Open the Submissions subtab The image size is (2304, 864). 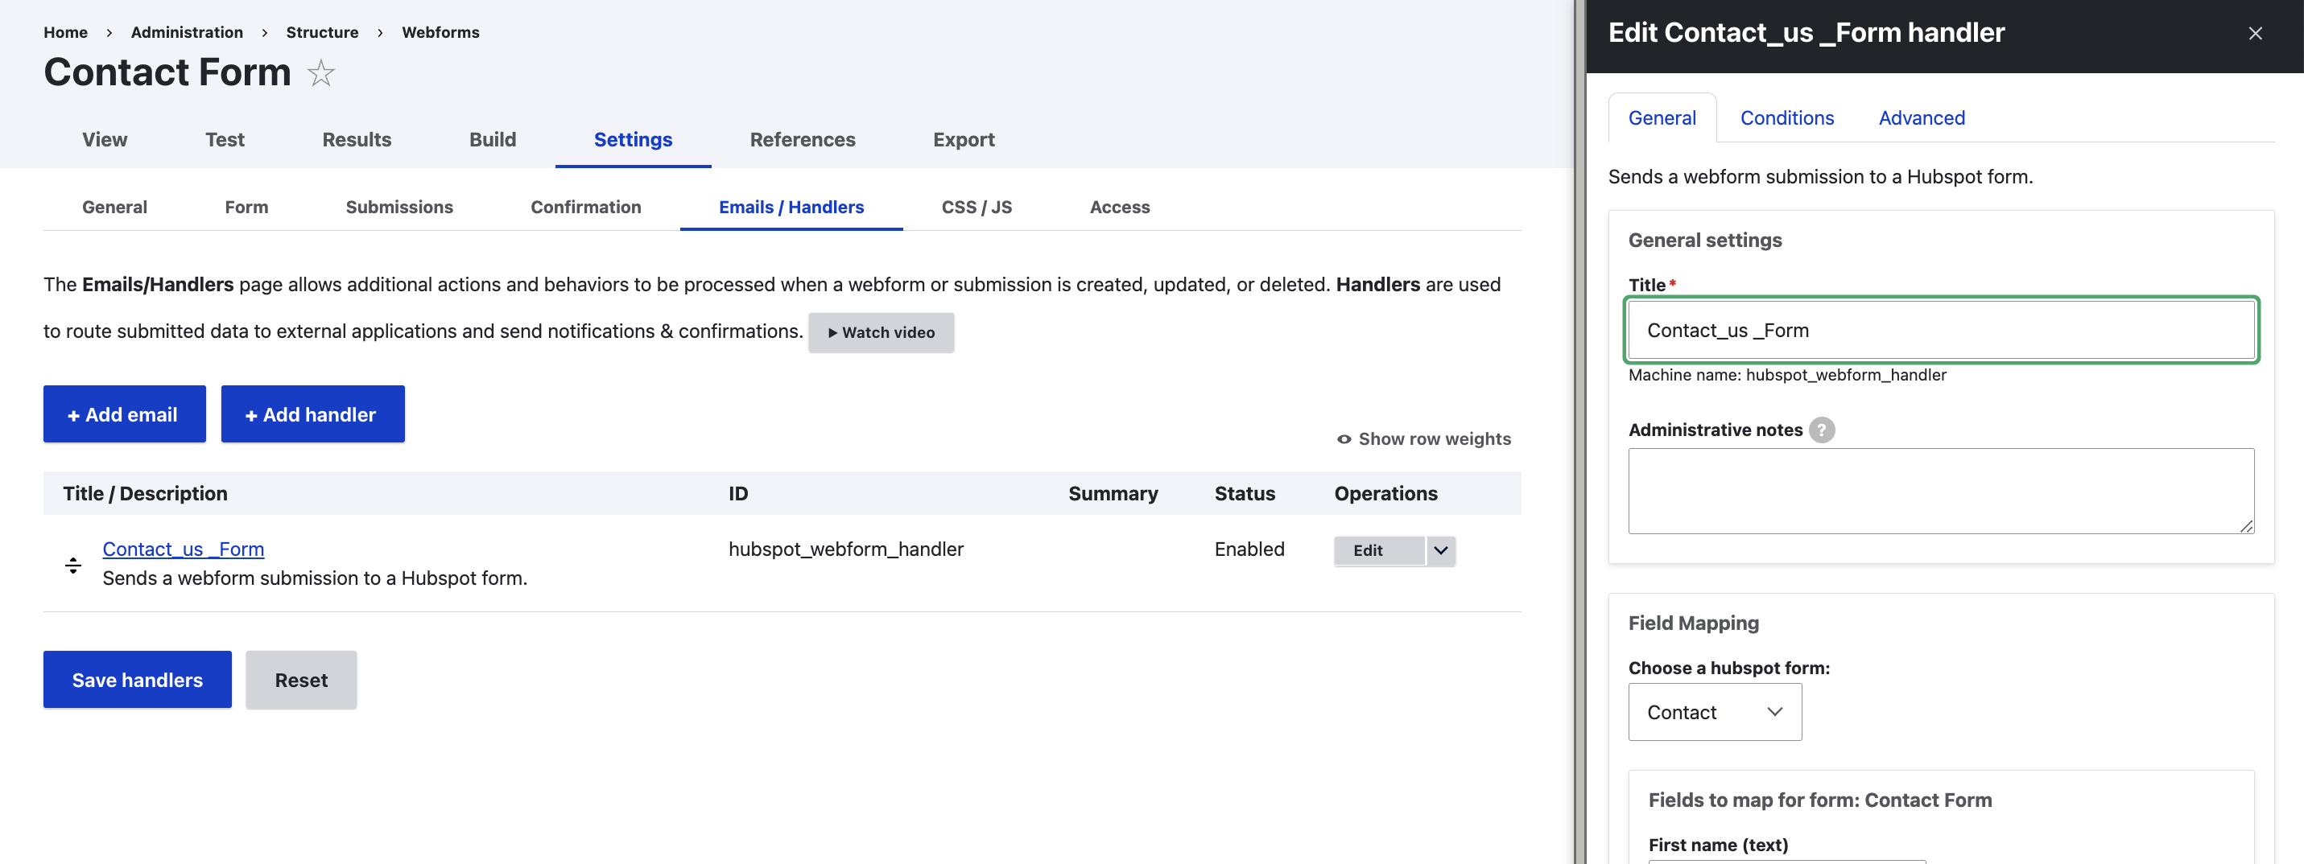pos(399,208)
